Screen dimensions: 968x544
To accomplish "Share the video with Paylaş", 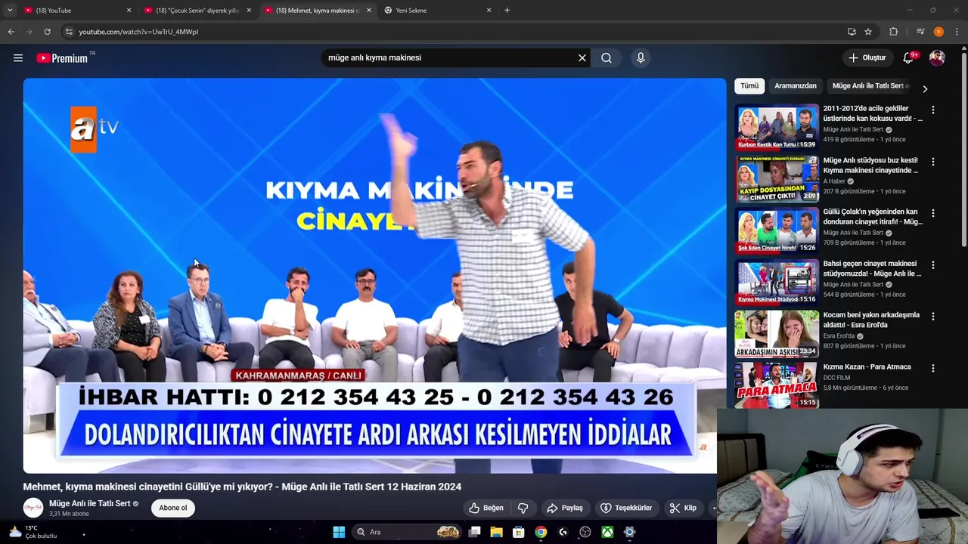I will coord(565,508).
